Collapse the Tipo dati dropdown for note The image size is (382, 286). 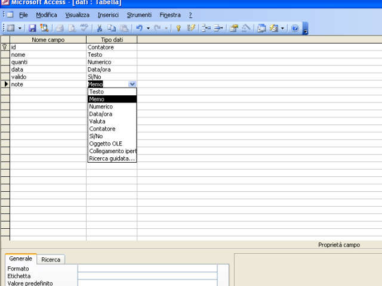[x=132, y=85]
